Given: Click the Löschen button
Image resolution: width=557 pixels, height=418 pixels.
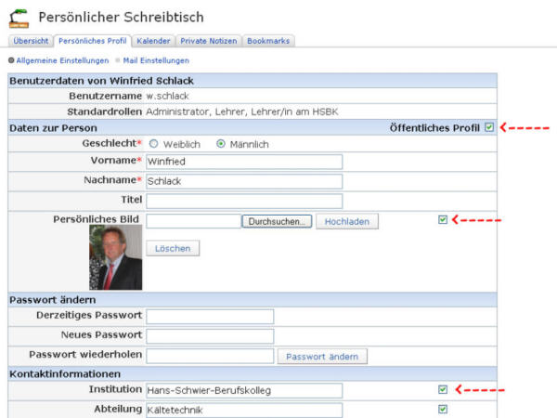Looking at the screenshot, I should click(x=173, y=248).
